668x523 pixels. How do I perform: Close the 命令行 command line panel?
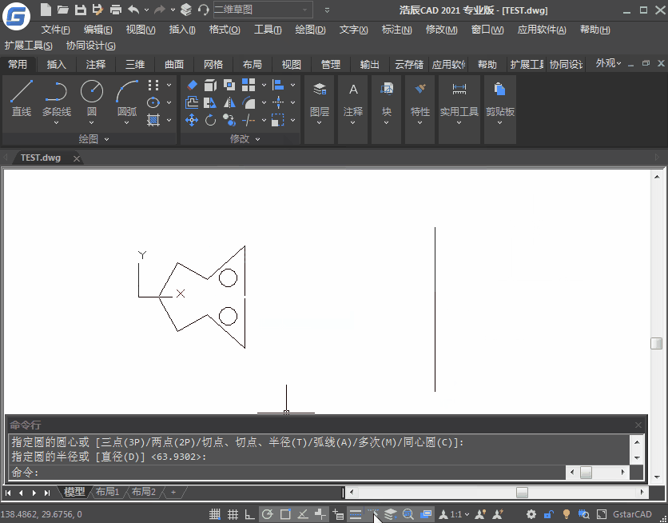(x=638, y=425)
